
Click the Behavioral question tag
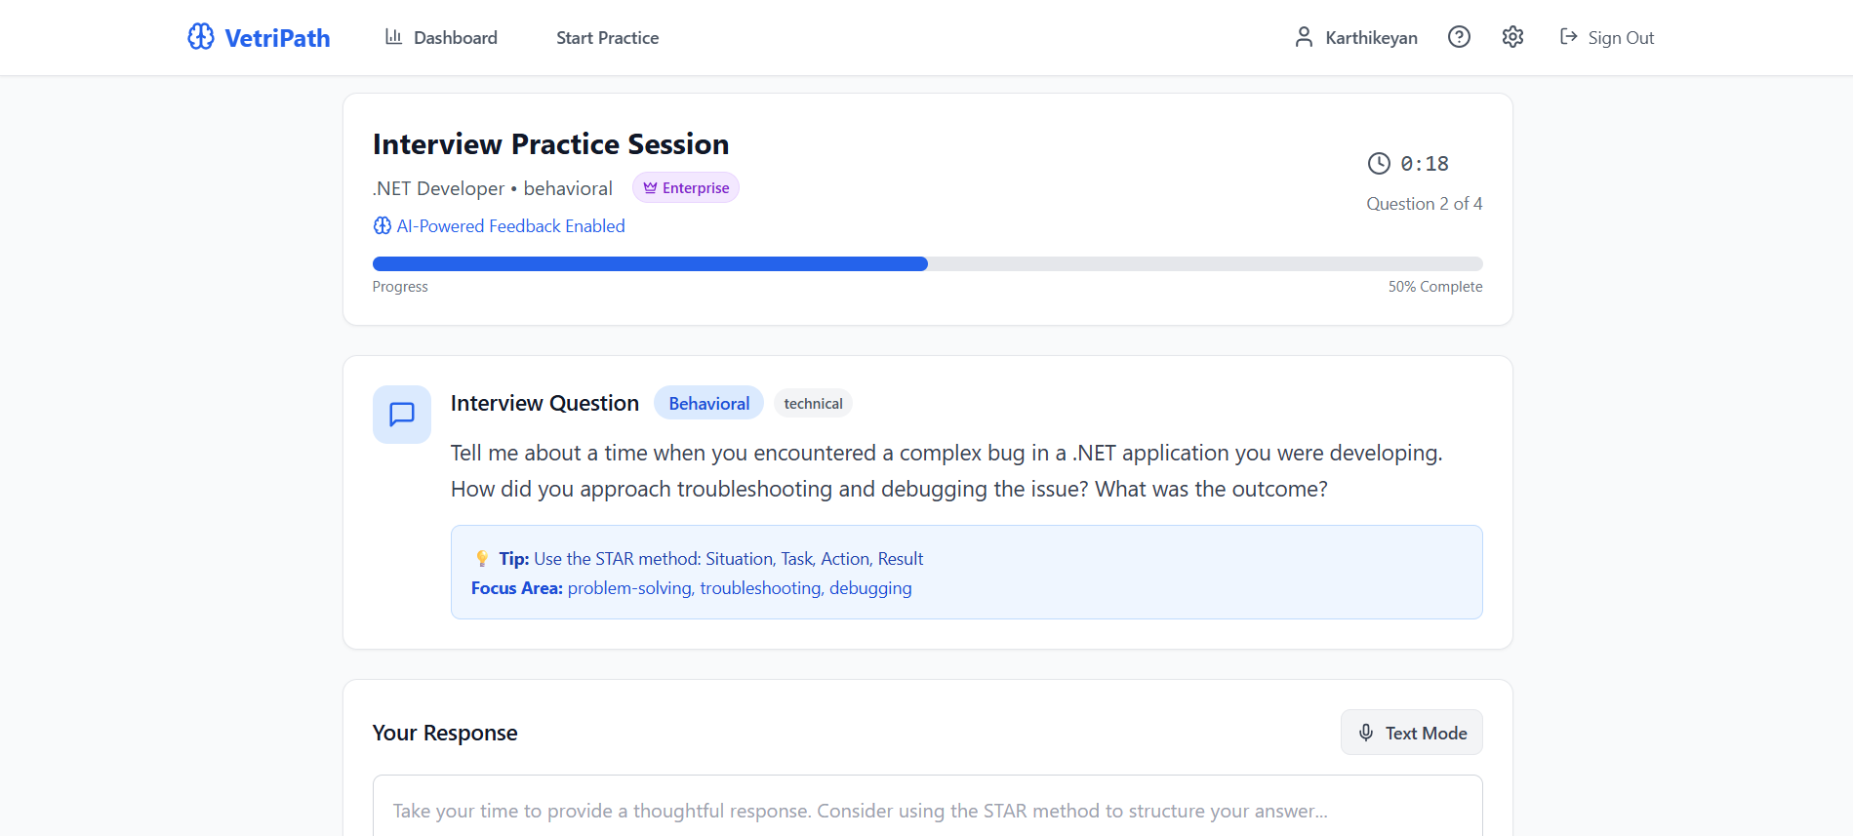point(708,404)
